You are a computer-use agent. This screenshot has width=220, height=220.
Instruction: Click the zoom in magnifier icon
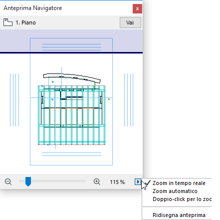click(97, 181)
